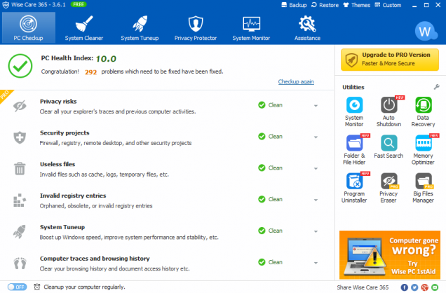Expand the Useless files details arrow
The height and width of the screenshot is (293, 446).
(x=316, y=169)
